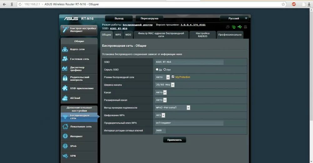Image resolution: width=313 pixels, height=163 pixels.
Task: Click the ASUS logo
Action: pos(71,18)
